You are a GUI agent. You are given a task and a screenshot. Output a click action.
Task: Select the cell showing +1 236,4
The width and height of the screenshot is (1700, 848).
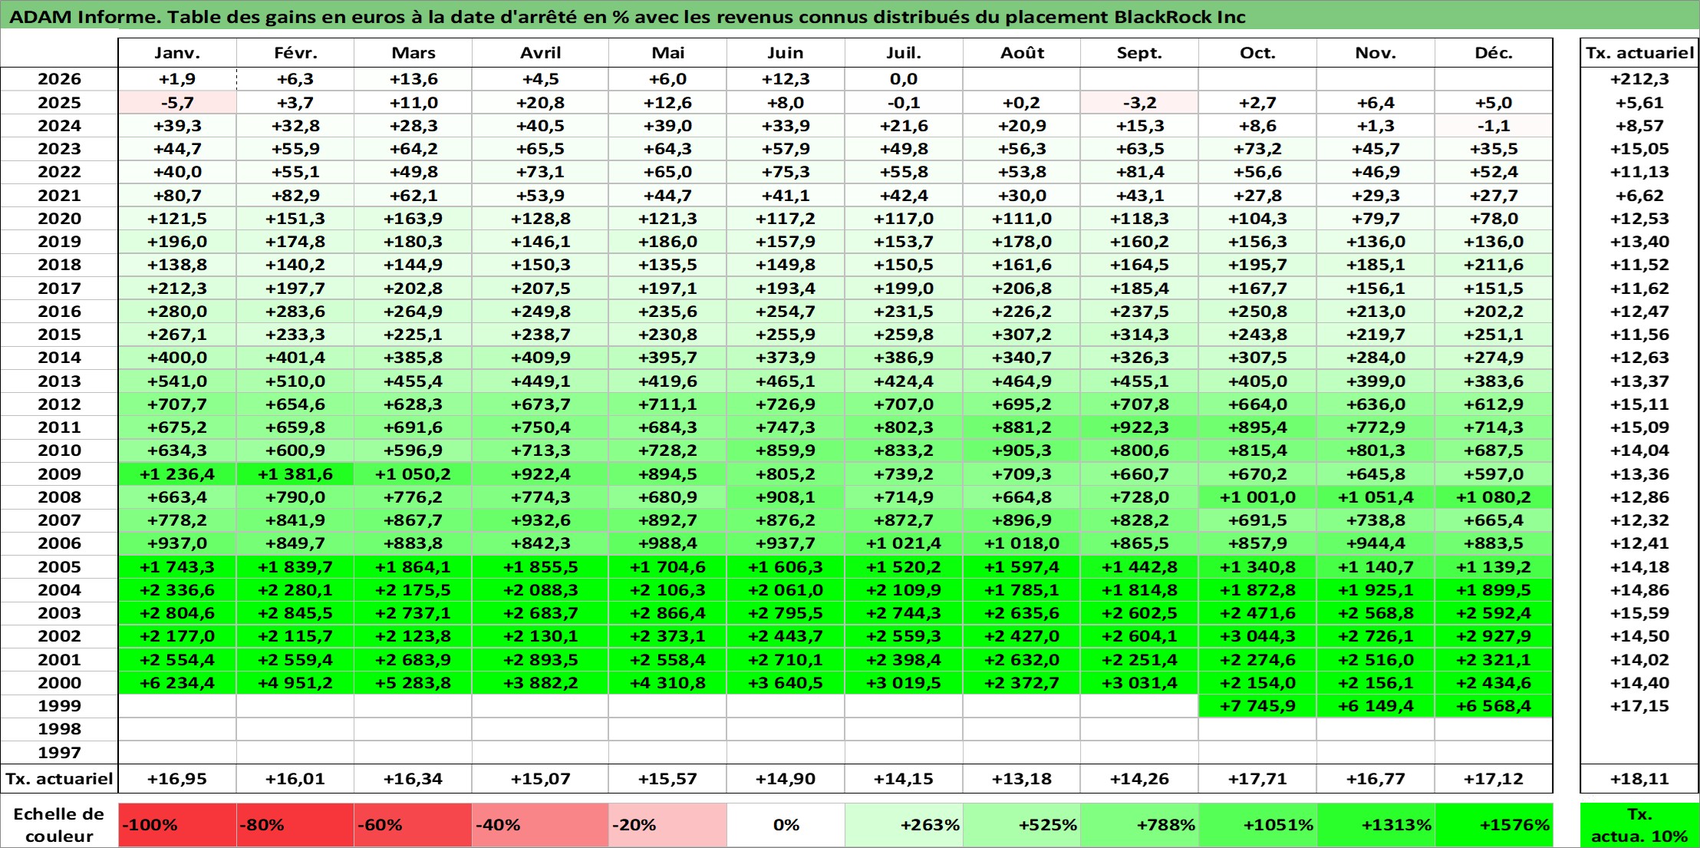[177, 474]
